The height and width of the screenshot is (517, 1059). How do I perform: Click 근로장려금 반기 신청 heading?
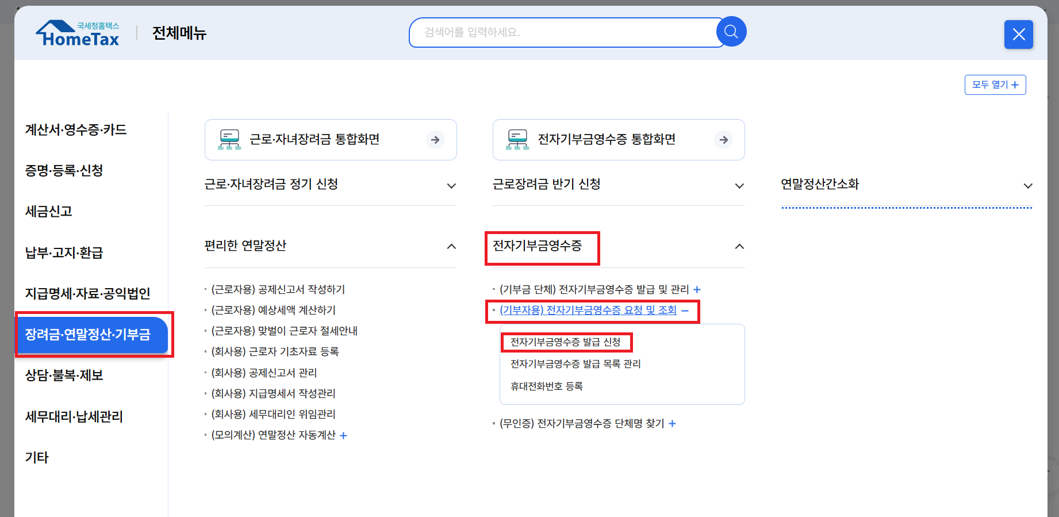(547, 184)
